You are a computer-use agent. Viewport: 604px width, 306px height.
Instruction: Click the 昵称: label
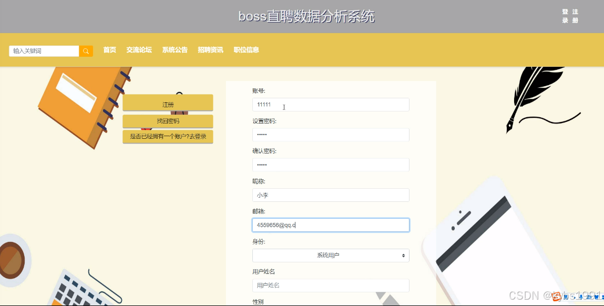click(259, 181)
